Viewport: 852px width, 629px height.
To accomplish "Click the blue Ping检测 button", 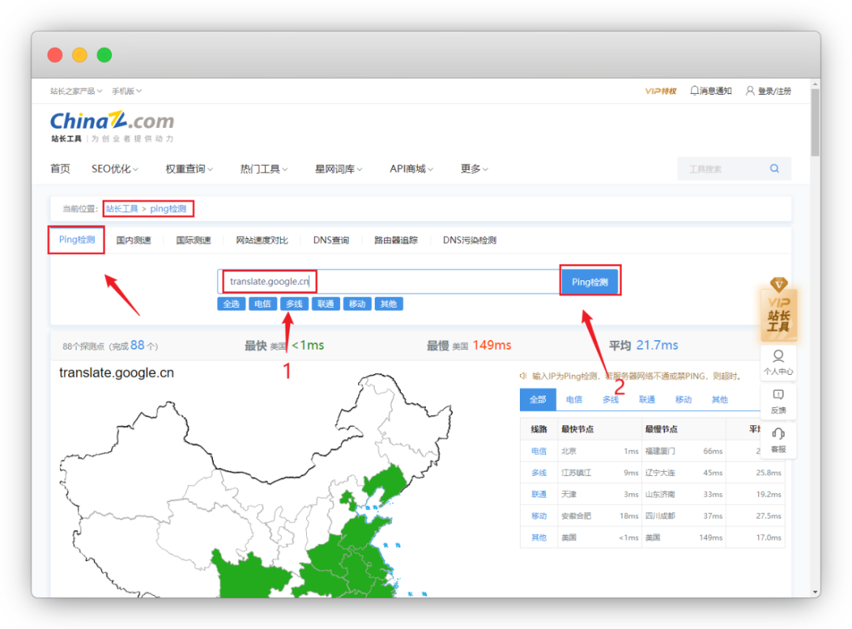I will click(x=589, y=282).
